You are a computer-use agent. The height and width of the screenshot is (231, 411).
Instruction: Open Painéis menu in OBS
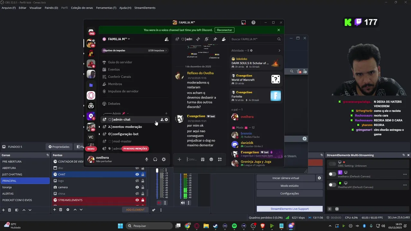coord(51,8)
